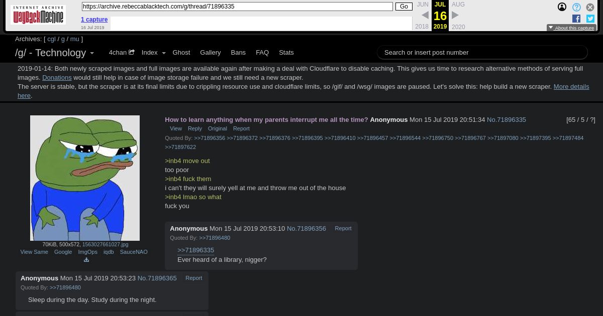The width and height of the screenshot is (603, 316).
Task: Report the original post
Action: [241, 128]
